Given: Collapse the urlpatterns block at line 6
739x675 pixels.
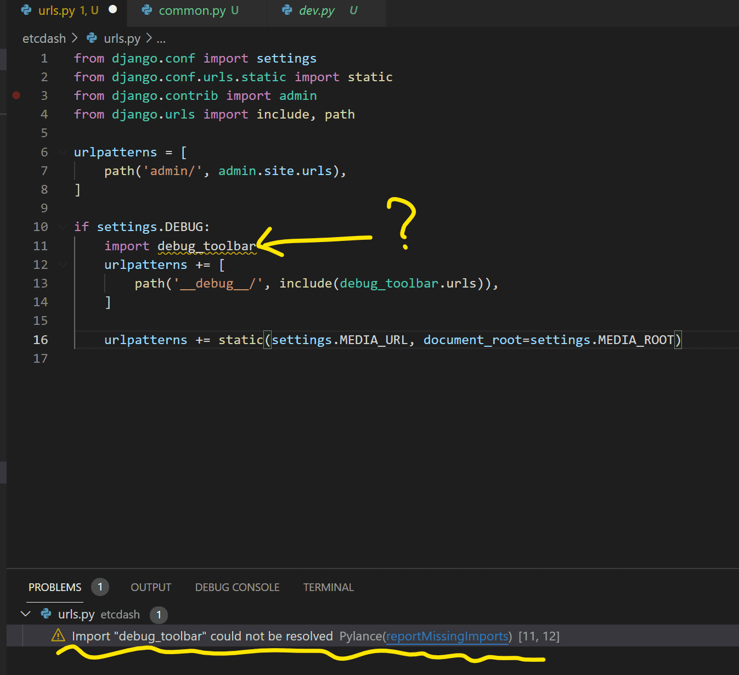Looking at the screenshot, I should [63, 152].
